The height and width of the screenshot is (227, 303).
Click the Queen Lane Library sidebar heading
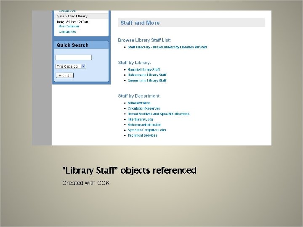click(72, 16)
